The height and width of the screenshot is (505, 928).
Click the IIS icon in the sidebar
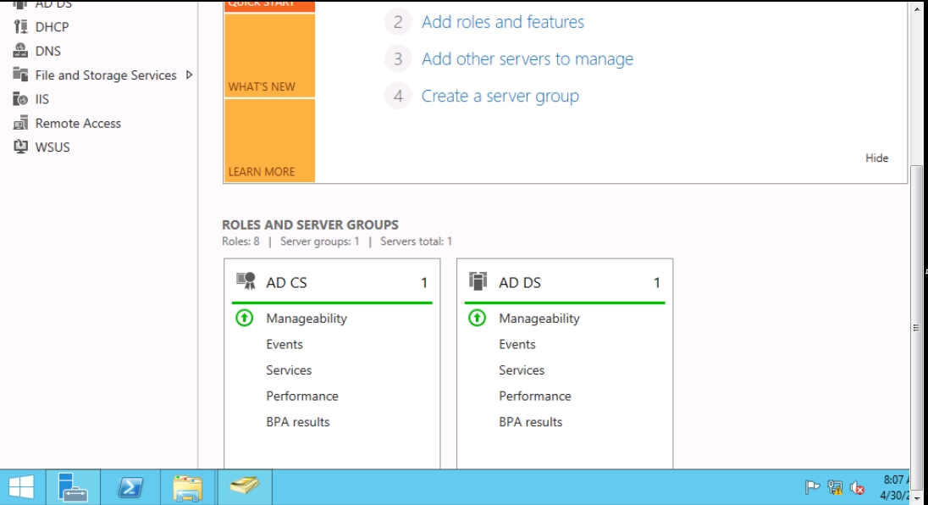pos(20,99)
